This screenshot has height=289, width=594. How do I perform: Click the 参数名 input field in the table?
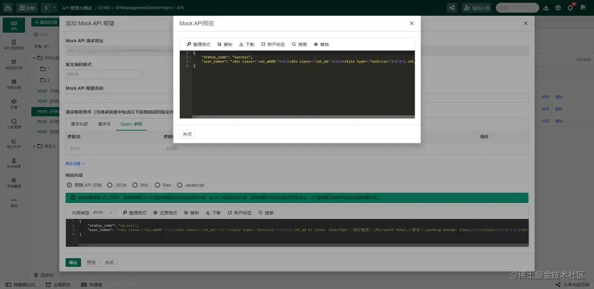[114, 149]
